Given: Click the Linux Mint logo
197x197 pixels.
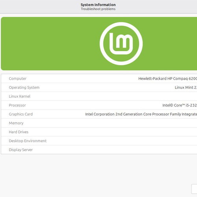Looking at the screenshot, I should click(121, 44).
